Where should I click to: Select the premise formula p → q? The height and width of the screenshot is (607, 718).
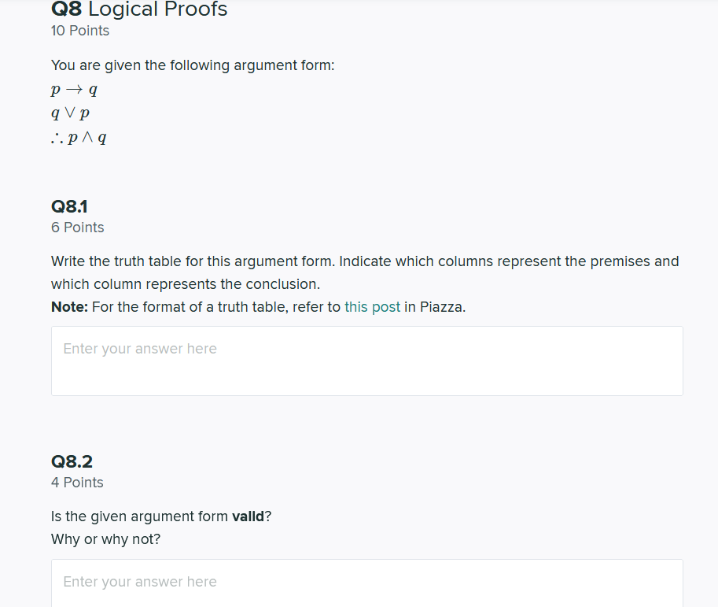pyautogui.click(x=73, y=89)
